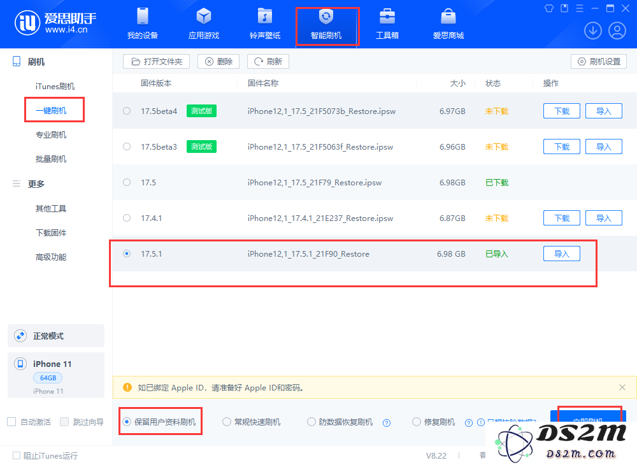Switch to the 应用游戏 tab
This screenshot has width=637, height=465.
pos(204,24)
